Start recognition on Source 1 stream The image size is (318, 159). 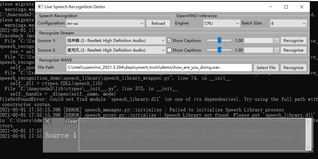[294, 40]
